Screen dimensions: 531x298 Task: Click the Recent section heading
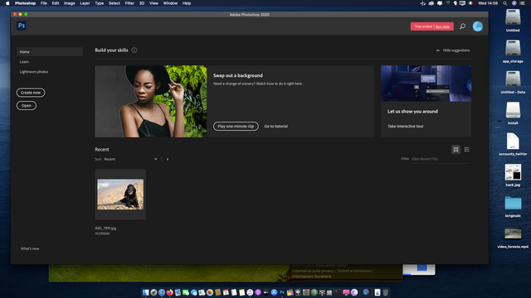(x=102, y=149)
